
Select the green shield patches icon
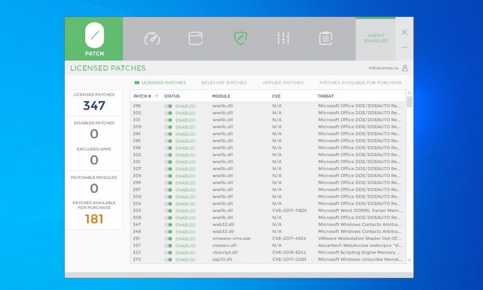click(240, 38)
